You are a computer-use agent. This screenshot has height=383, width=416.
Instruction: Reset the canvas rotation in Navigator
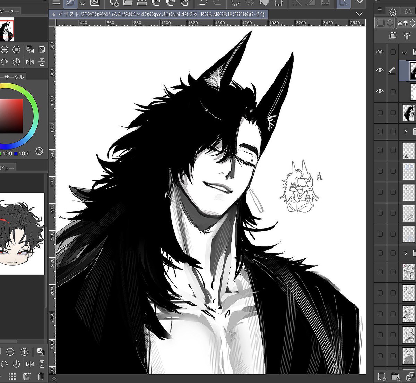tap(16, 62)
